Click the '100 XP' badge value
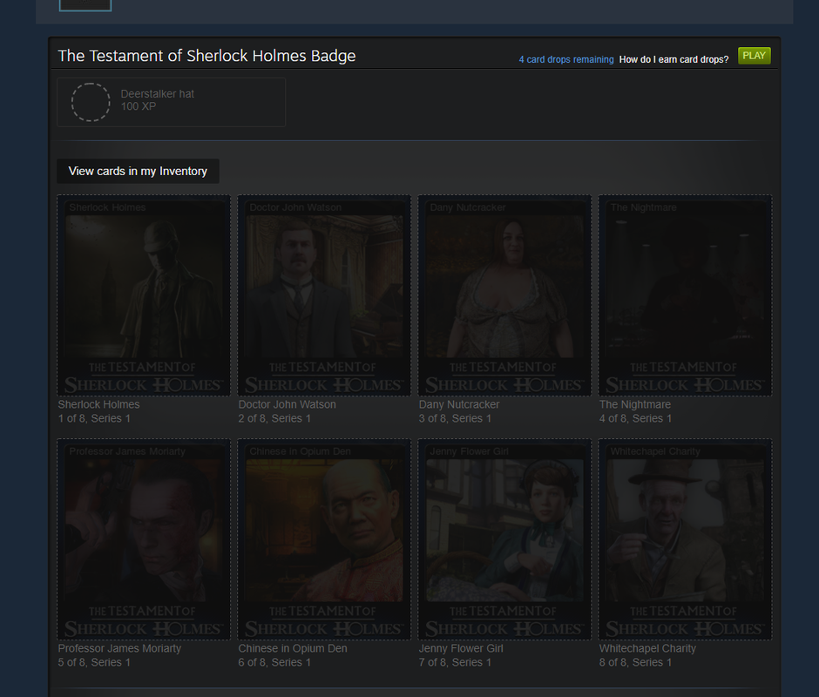 [x=139, y=106]
